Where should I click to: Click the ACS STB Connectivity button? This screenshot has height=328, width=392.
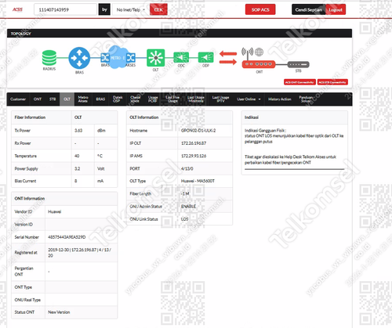coord(332,82)
